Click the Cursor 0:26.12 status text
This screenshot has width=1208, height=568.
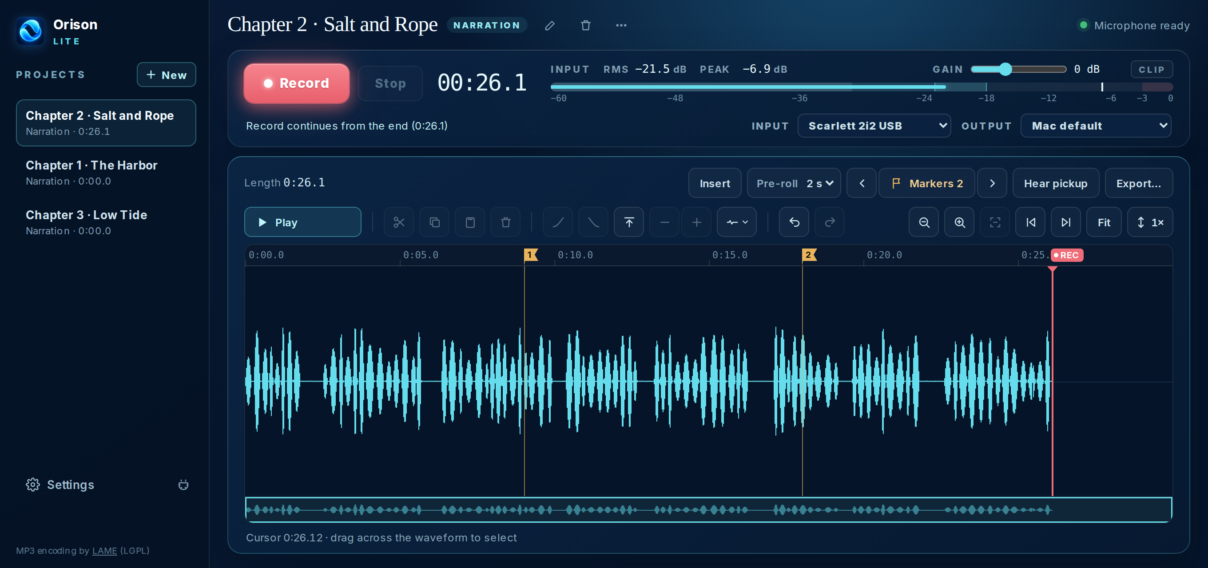(x=381, y=537)
